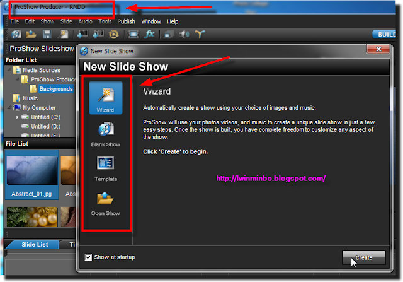The width and height of the screenshot is (403, 282).
Task: Click the Add Blank Slide toolbar icon
Action: [82, 34]
